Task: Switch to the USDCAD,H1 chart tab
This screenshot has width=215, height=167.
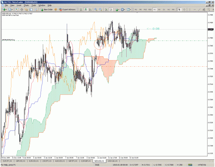Action: click(112, 161)
